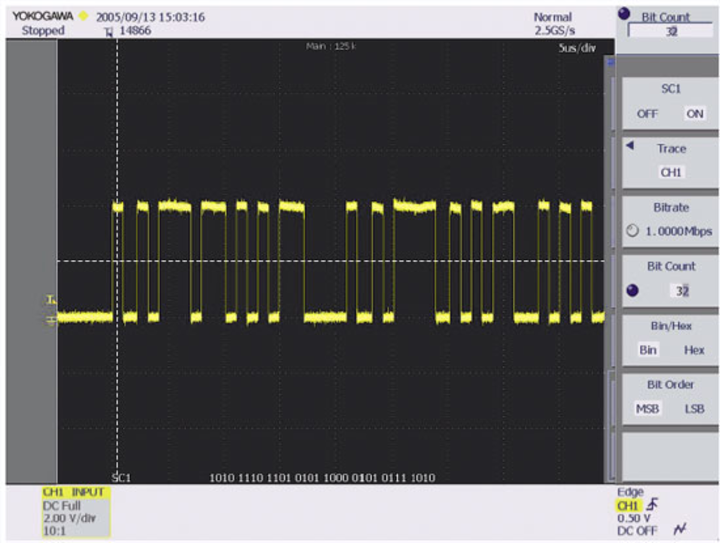The height and width of the screenshot is (543, 720).
Task: Set bit order to LSB
Action: point(694,409)
